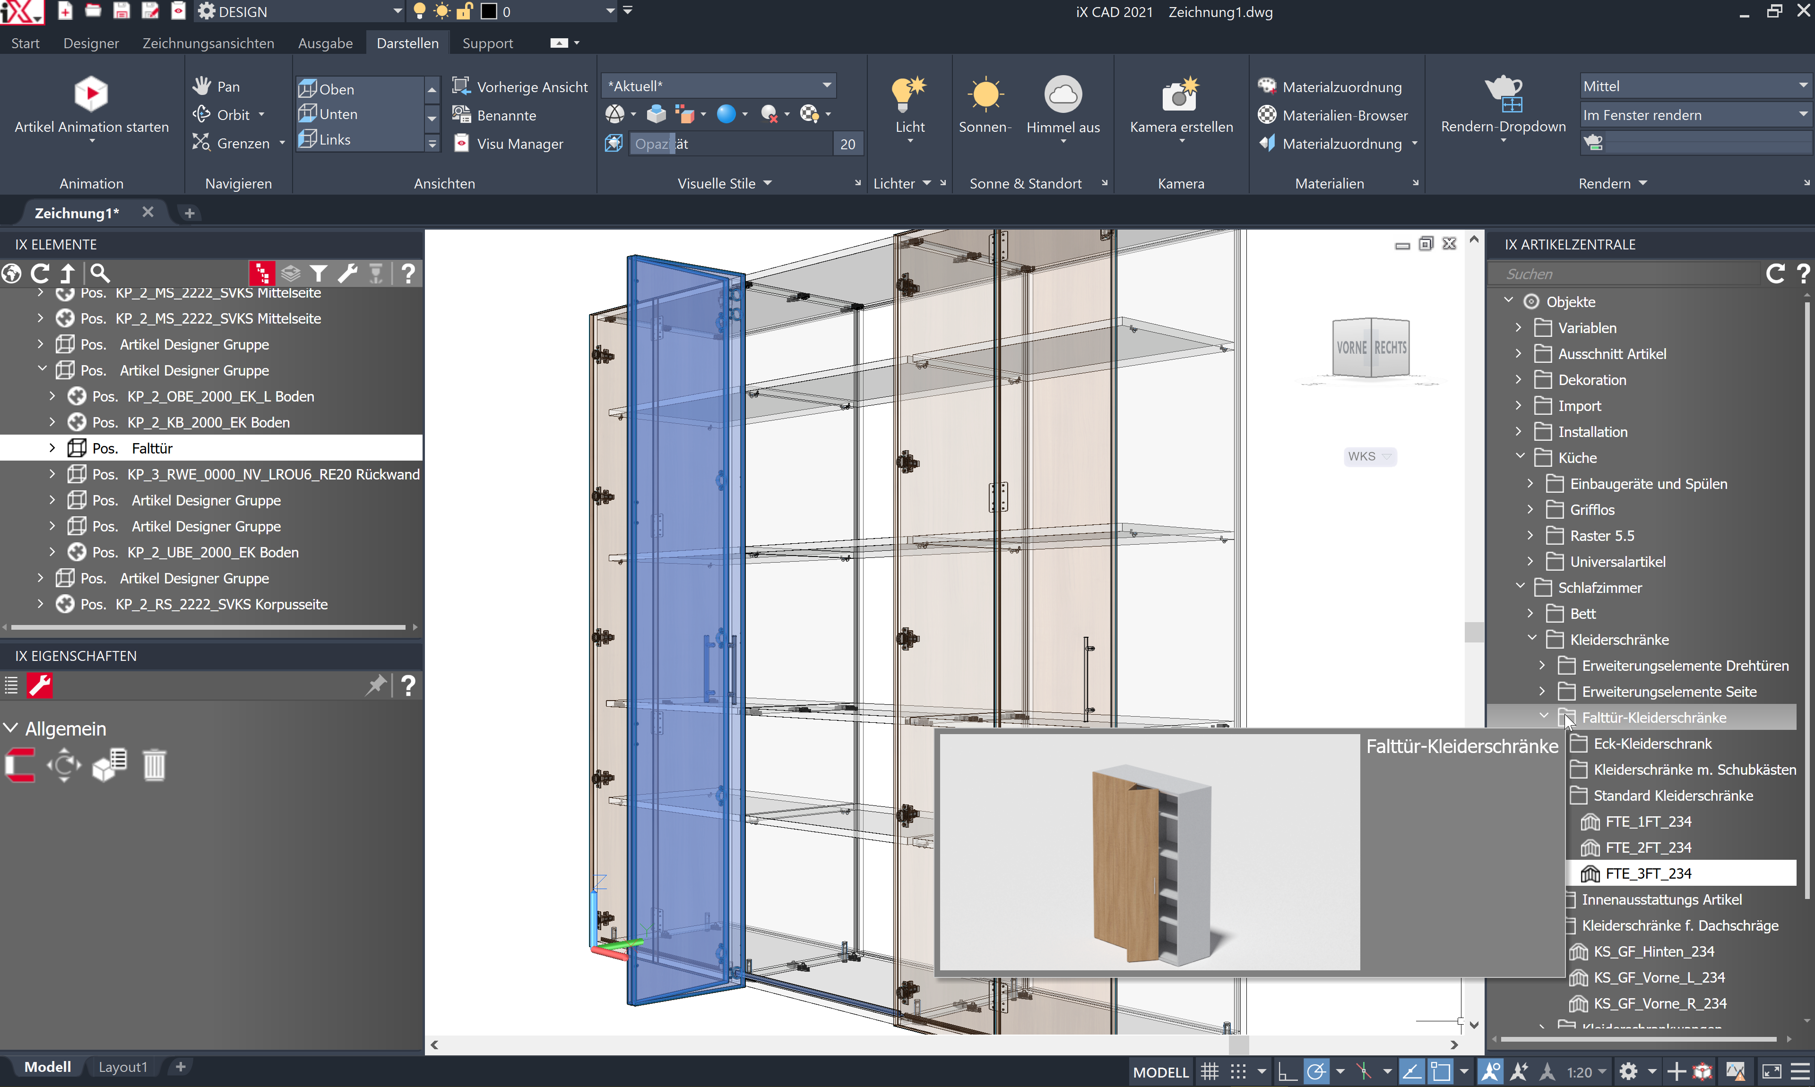Screen dimensions: 1815x1087
Task: Open the Designer ribbon tab
Action: pyautogui.click(x=91, y=43)
